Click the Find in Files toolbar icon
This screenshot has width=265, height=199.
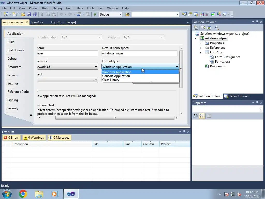point(127,15)
